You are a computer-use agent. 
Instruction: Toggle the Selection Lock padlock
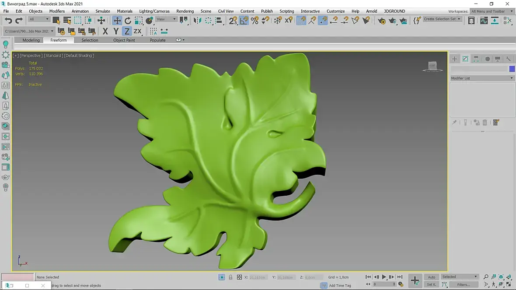[230, 277]
